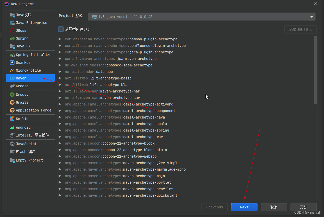Screen dimensions: 324x217
Task: Select Empty Project label
Action: 29,160
